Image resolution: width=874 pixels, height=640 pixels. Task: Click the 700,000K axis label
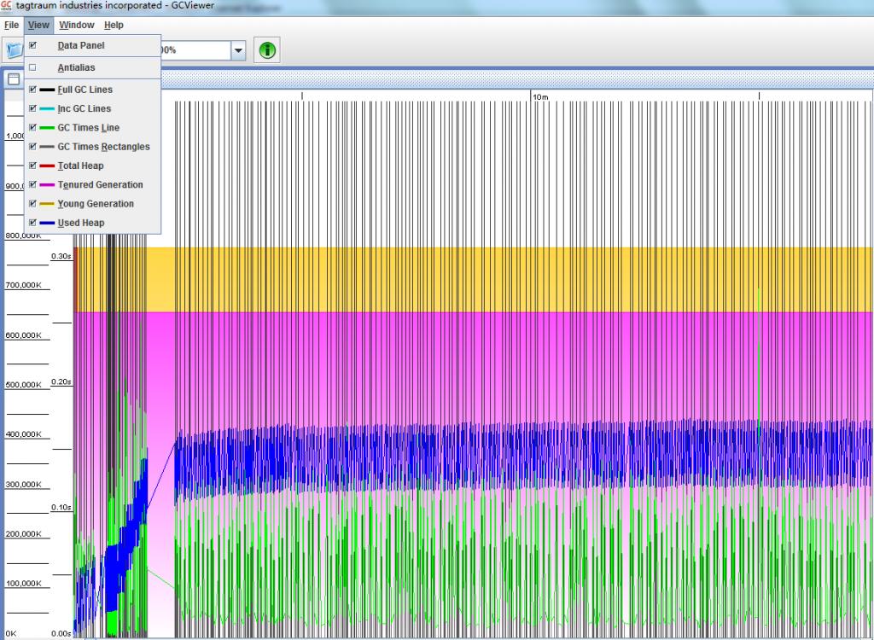[23, 285]
